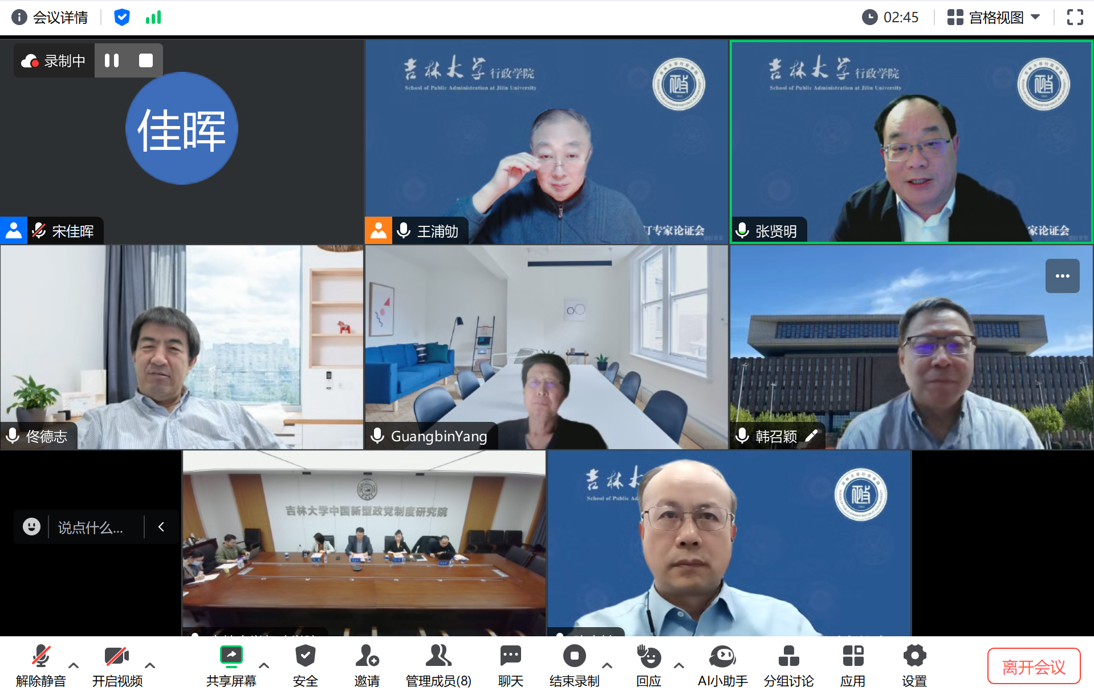The width and height of the screenshot is (1094, 695).
Task: Click the Share Screen (共享屏幕) icon
Action: pos(231,657)
